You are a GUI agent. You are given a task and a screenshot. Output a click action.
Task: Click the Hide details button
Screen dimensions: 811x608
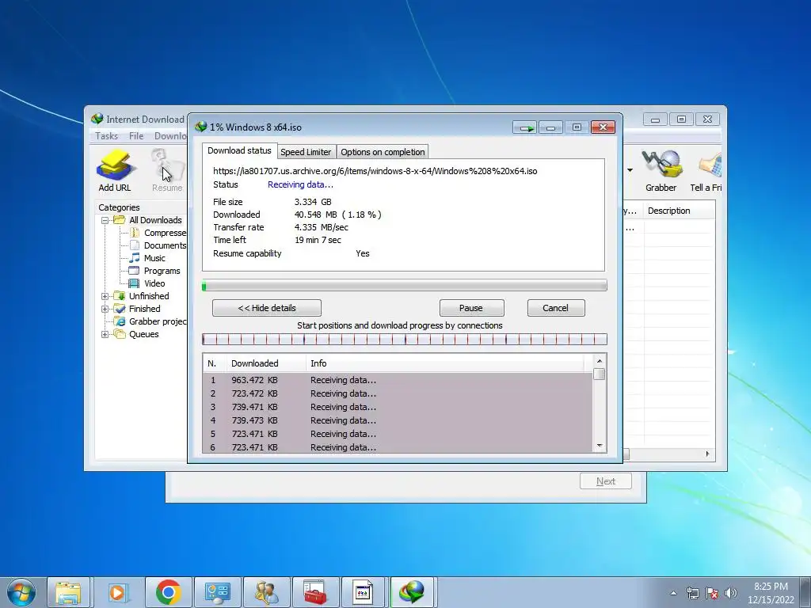[267, 308]
